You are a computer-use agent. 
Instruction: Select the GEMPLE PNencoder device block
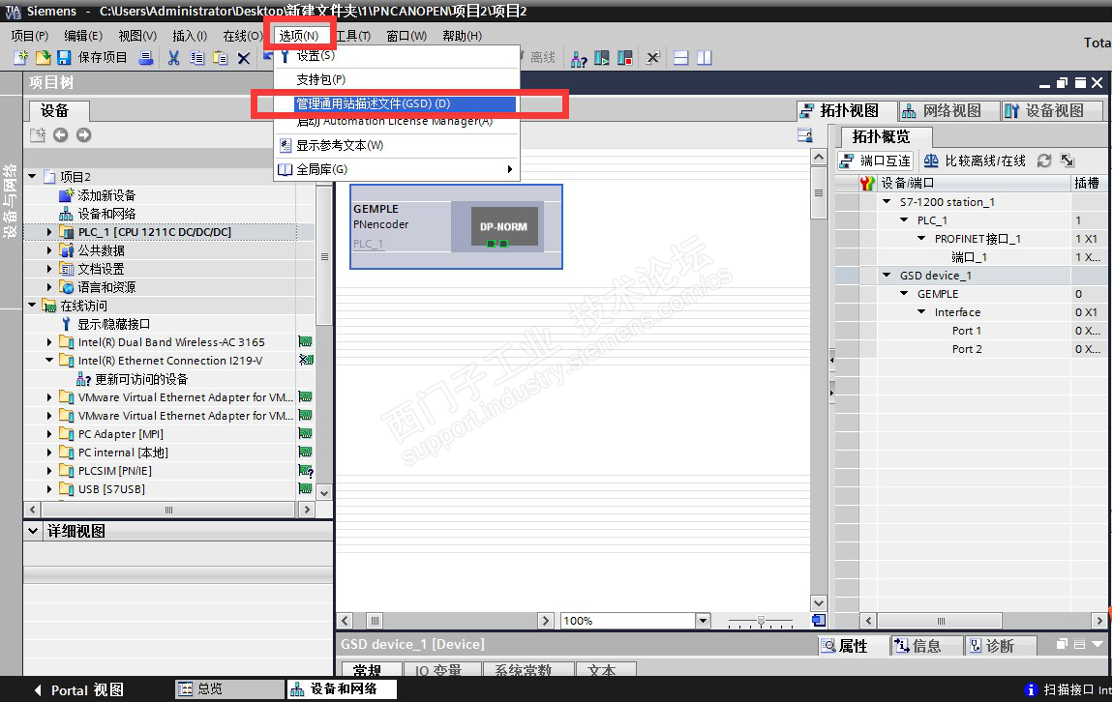coord(457,227)
